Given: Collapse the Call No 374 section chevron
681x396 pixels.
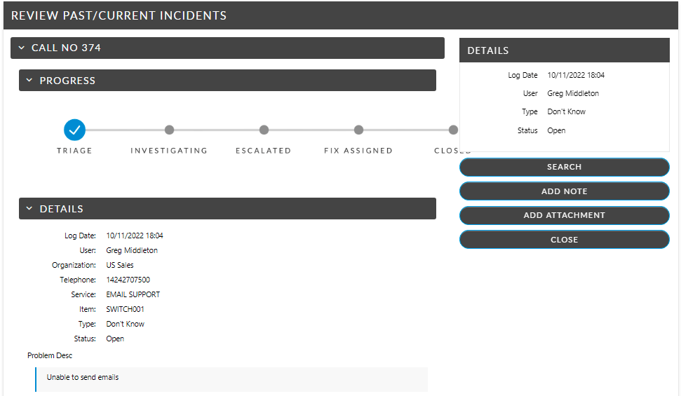Looking at the screenshot, I should [22, 48].
